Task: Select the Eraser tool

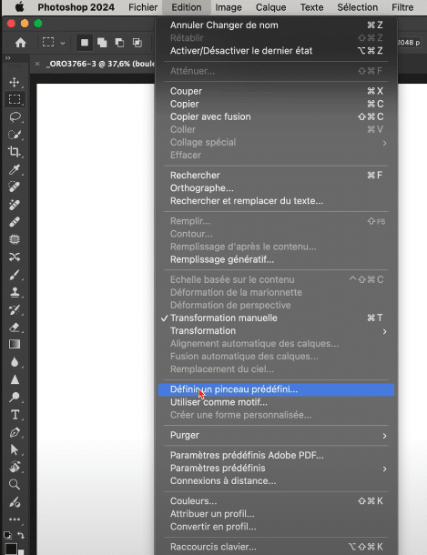Action: click(15, 327)
